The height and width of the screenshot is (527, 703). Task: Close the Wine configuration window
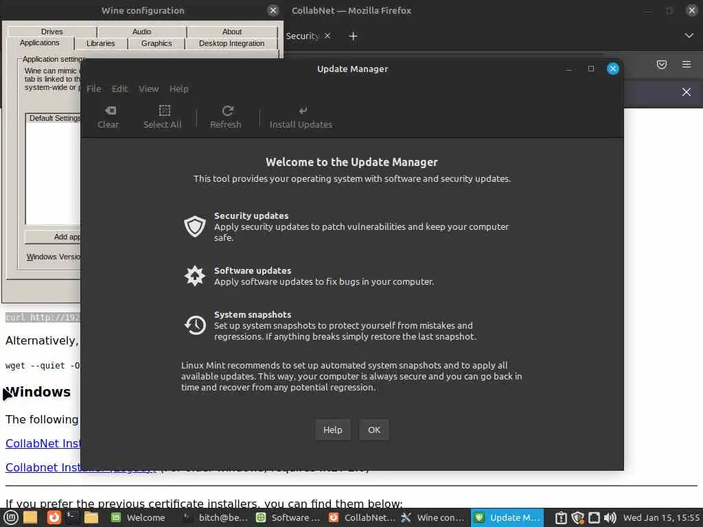273,10
